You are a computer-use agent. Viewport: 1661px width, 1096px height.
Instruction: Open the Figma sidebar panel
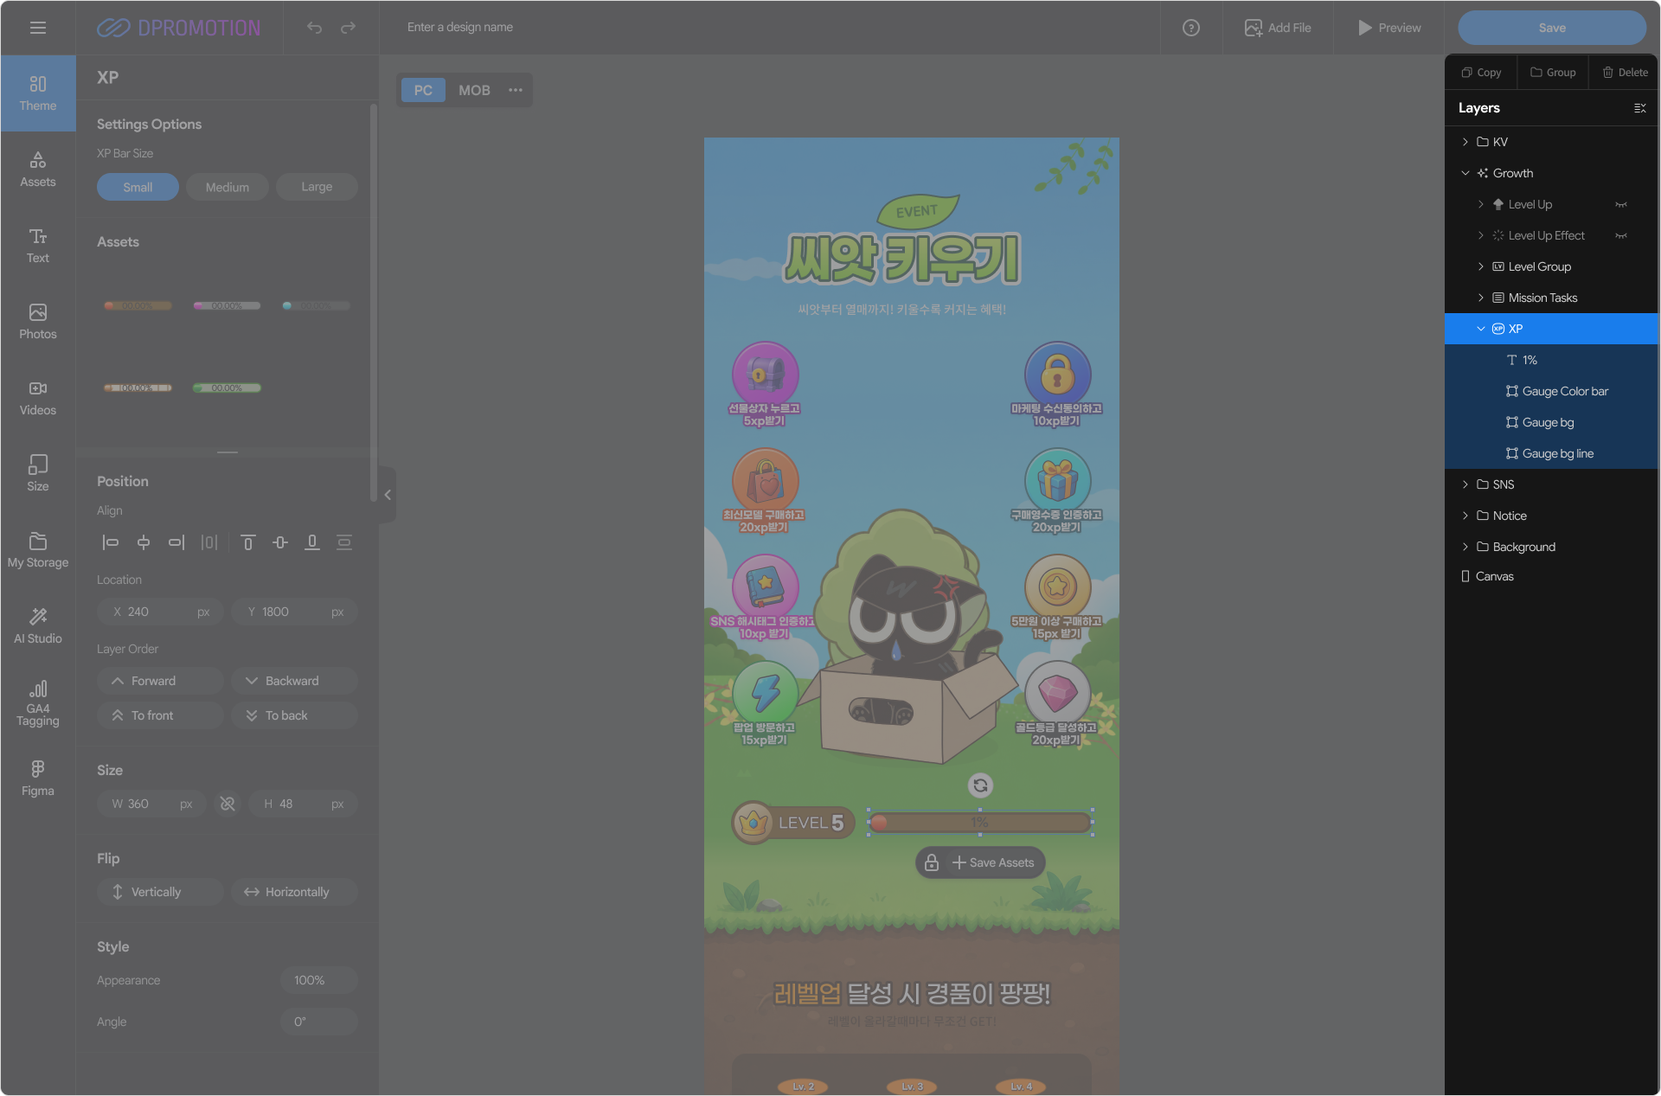(x=38, y=779)
